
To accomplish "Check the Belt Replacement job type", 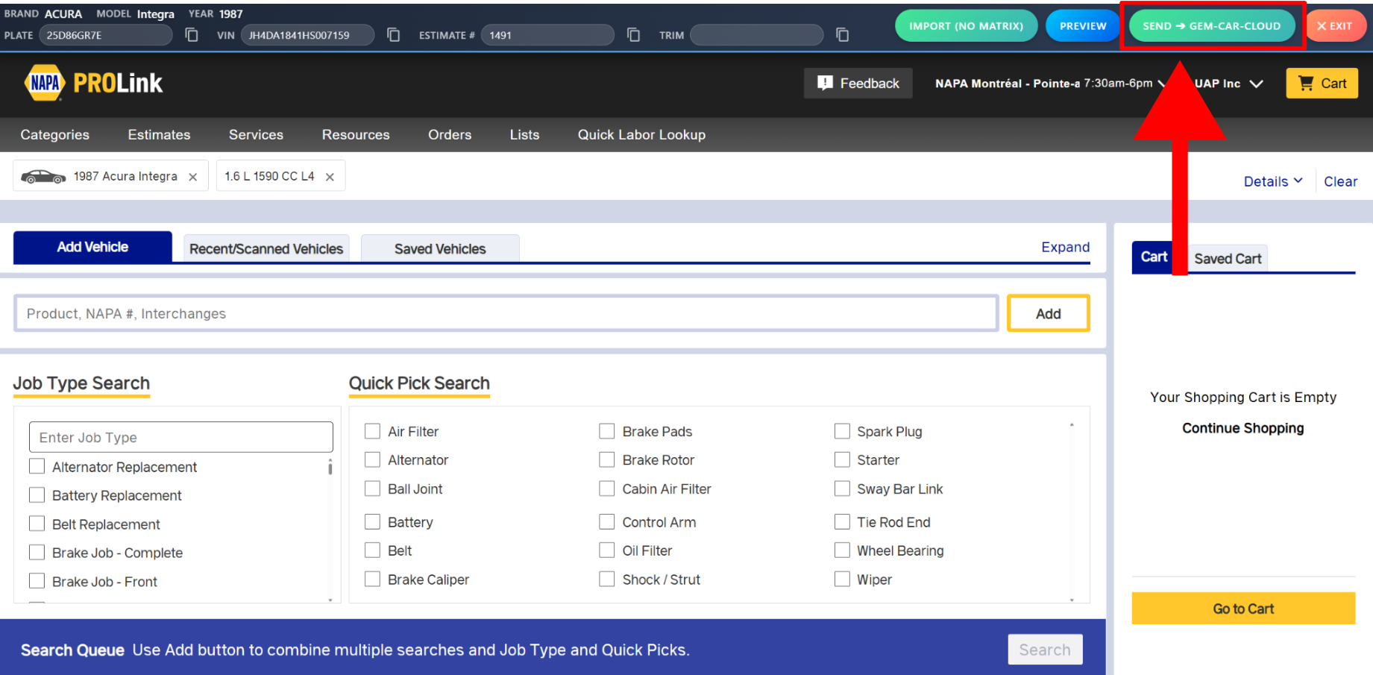I will (37, 524).
